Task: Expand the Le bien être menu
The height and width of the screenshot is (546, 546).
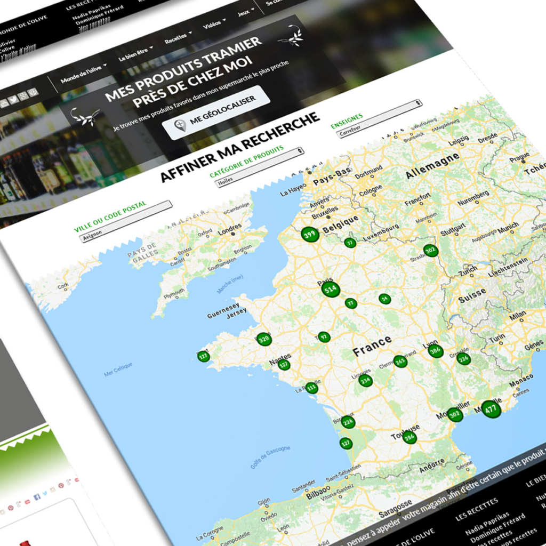Action: pyautogui.click(x=136, y=53)
